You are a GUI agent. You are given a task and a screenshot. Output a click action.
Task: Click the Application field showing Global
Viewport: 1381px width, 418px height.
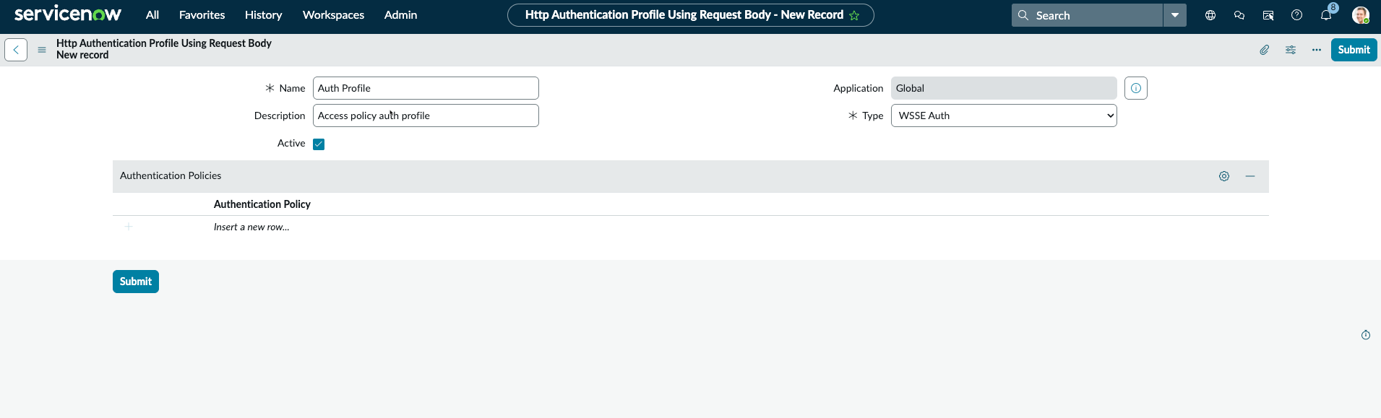[1004, 88]
